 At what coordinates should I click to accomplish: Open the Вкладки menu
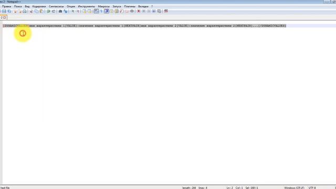point(143,6)
